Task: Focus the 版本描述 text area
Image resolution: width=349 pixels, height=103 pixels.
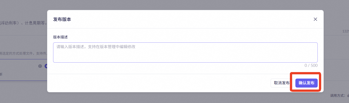Action: point(185,52)
